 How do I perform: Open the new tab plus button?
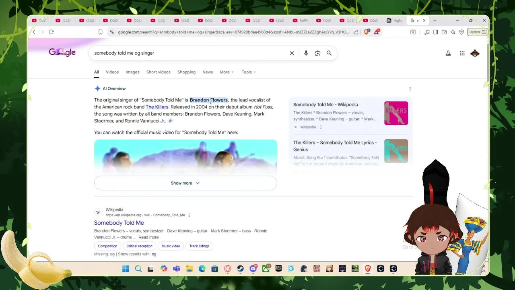tap(435, 20)
